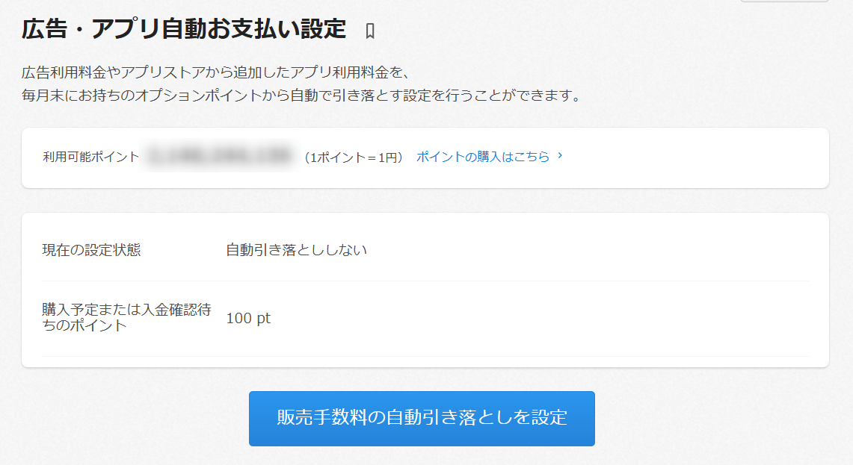Viewport: 853px width, 465px height.
Task: Click the (1ポイント＝1円) conversion note
Action: tap(354, 157)
